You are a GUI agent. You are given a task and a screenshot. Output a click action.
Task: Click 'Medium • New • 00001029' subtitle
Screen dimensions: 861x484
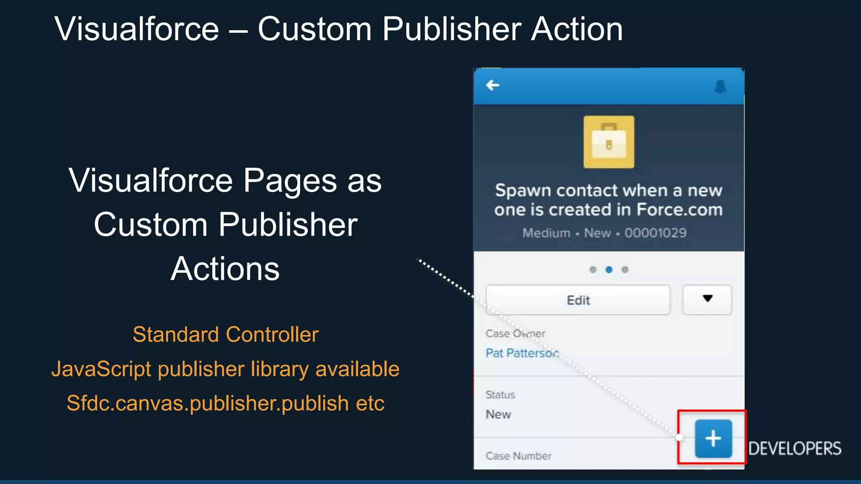605,233
